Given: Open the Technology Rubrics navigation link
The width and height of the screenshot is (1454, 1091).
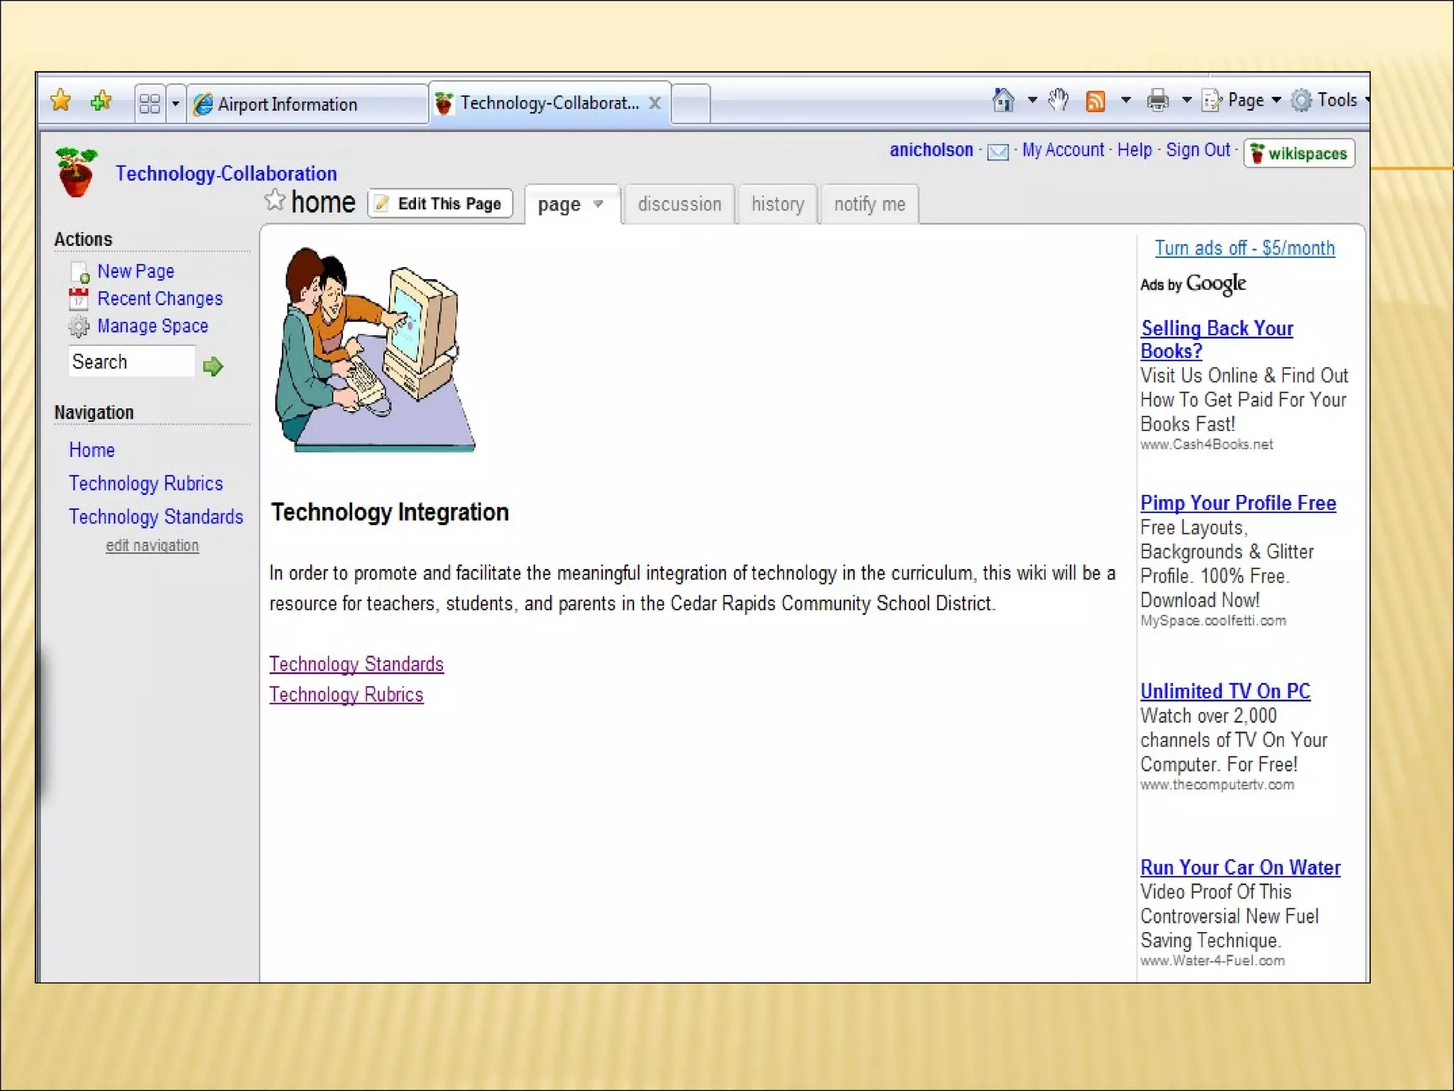Looking at the screenshot, I should [146, 483].
